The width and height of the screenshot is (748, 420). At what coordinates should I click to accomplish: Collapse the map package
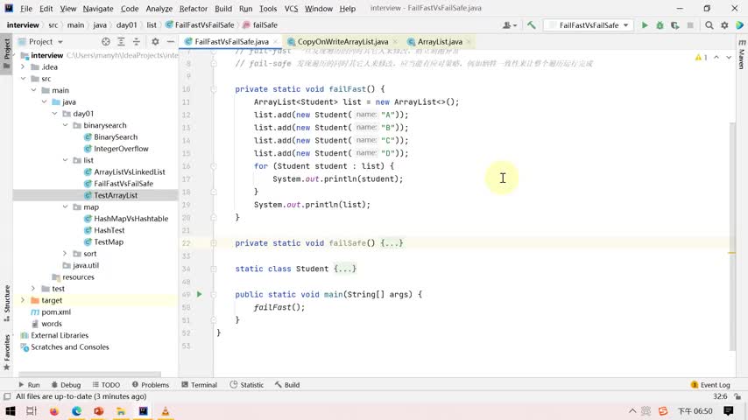point(65,206)
